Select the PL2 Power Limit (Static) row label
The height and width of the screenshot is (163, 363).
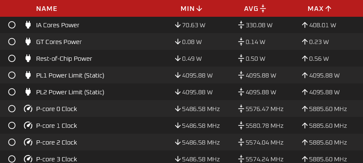point(70,92)
